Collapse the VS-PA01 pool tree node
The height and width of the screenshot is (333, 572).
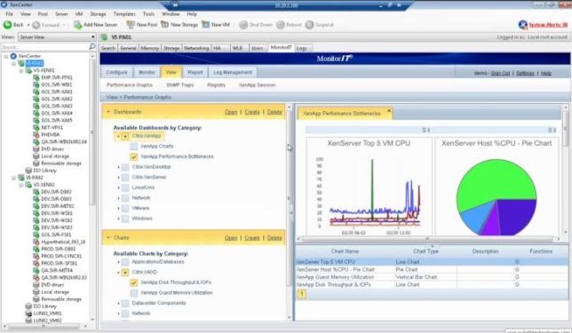click(x=13, y=63)
